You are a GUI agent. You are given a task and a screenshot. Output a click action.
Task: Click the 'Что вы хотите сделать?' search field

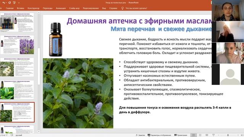tap(136, 8)
